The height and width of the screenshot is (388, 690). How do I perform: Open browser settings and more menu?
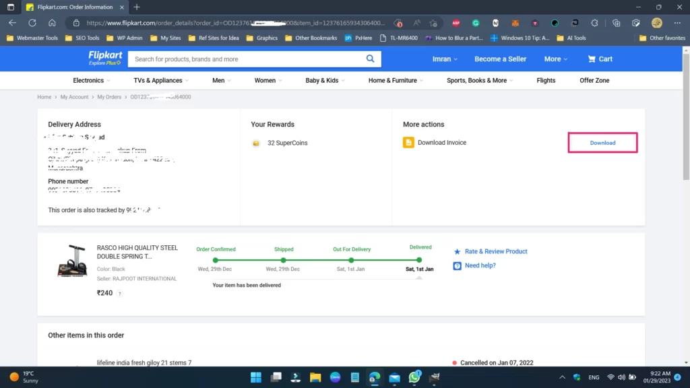(x=677, y=23)
